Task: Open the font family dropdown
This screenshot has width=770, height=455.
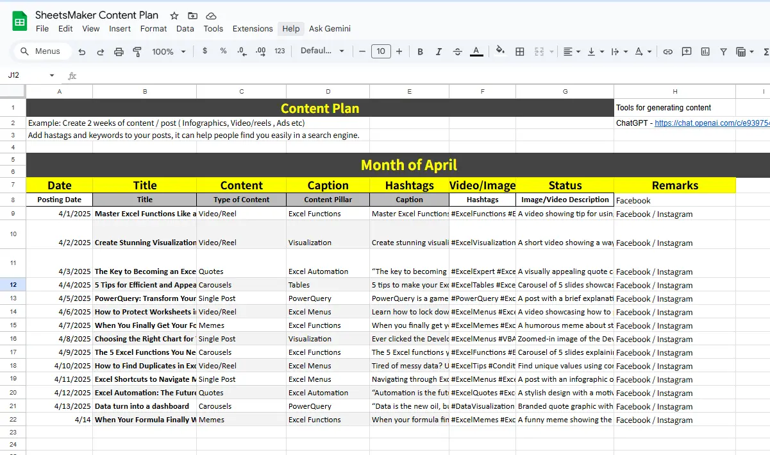Action: click(322, 51)
